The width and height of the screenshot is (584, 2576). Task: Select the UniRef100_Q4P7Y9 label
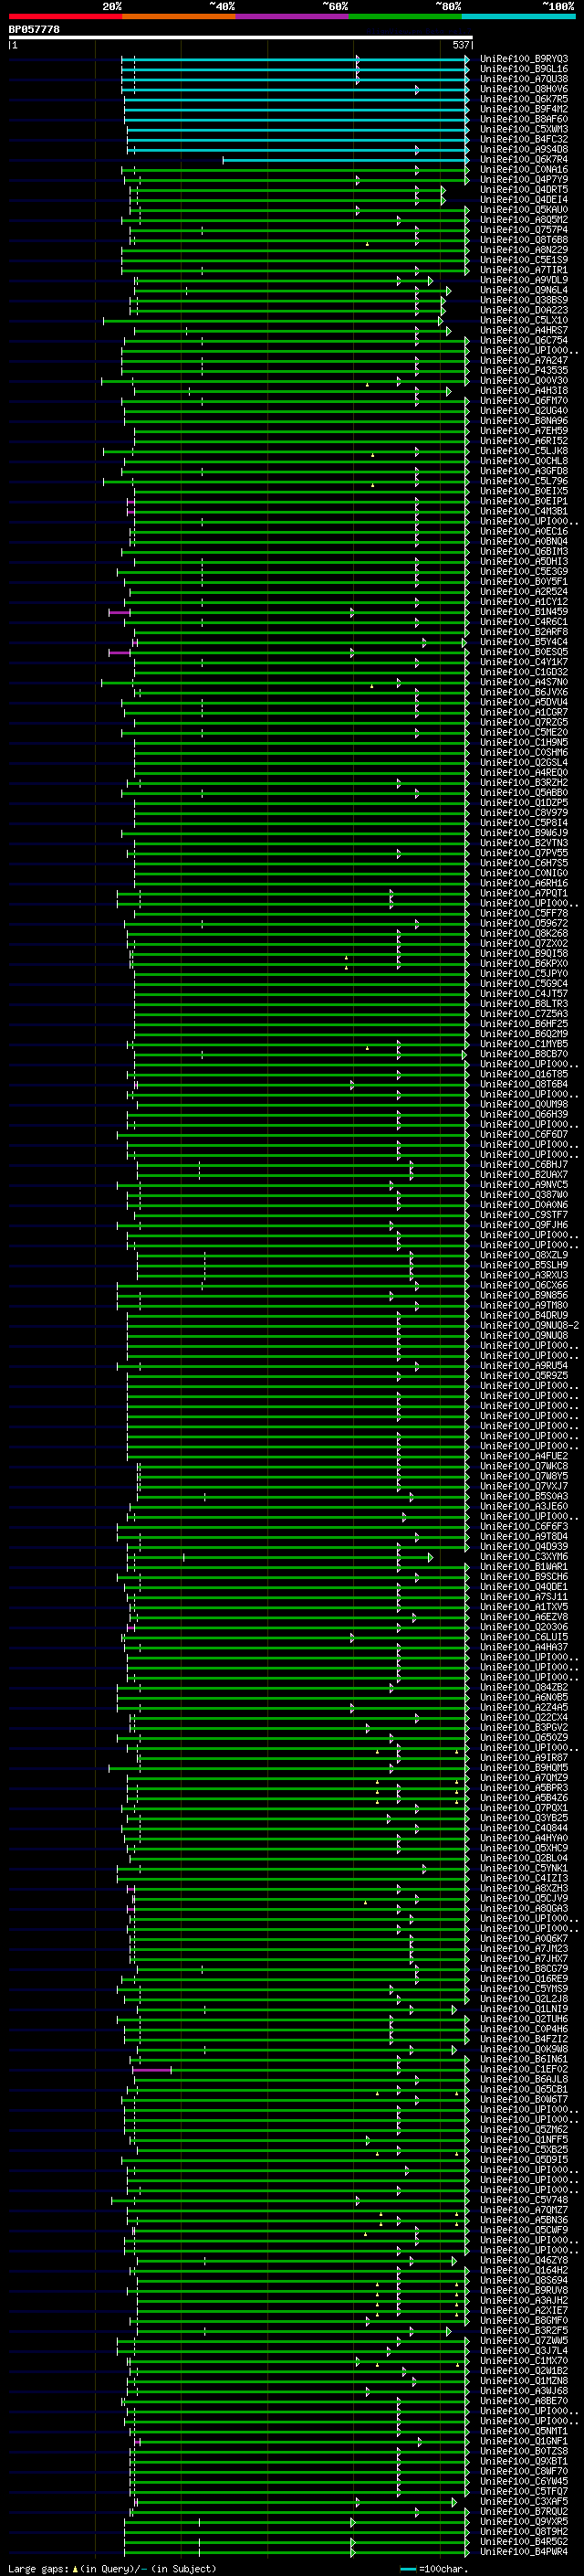coord(524,180)
